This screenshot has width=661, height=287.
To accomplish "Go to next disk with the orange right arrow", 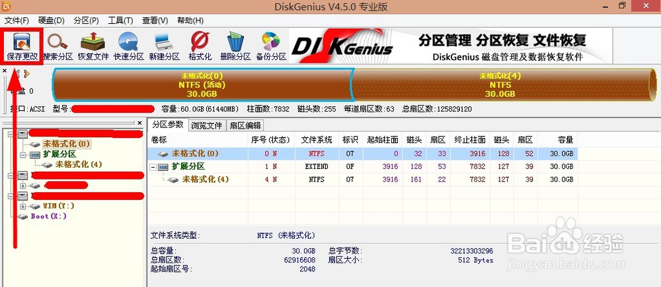I will click(x=27, y=74).
